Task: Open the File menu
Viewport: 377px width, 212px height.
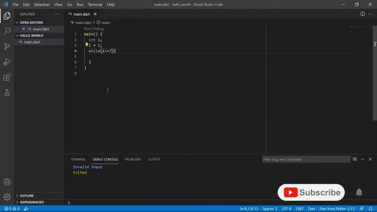Action: 15,5
